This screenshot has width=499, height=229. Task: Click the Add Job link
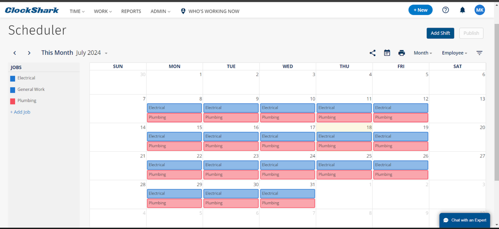coord(20,112)
